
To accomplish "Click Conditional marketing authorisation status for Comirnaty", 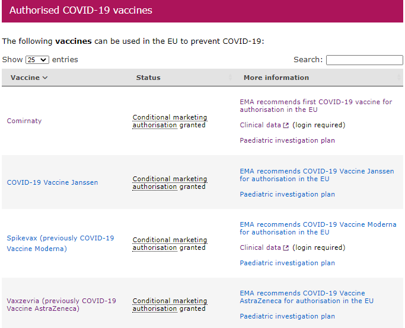I will [x=170, y=121].
